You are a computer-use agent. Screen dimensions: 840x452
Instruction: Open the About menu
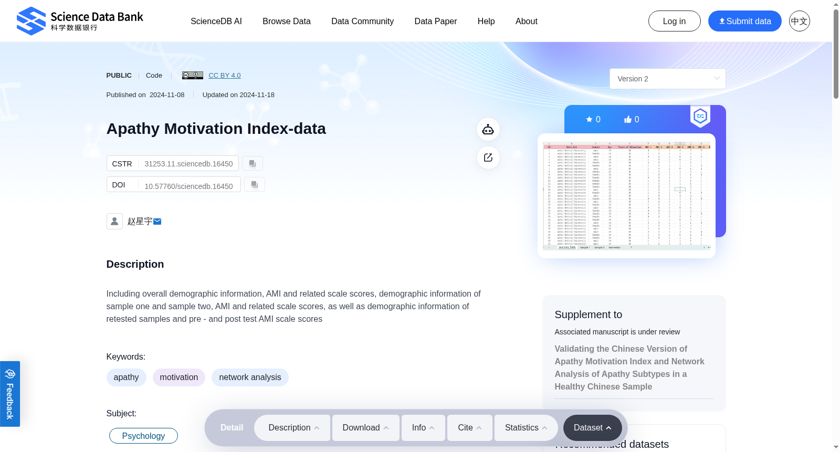click(527, 21)
